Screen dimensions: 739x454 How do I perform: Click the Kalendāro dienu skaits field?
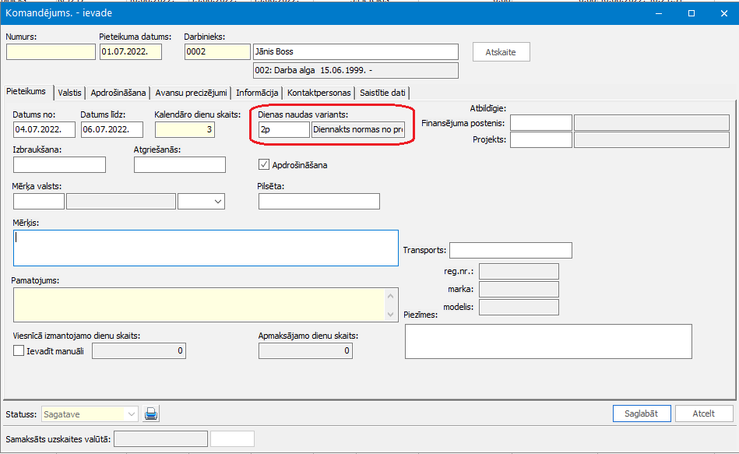coord(185,129)
